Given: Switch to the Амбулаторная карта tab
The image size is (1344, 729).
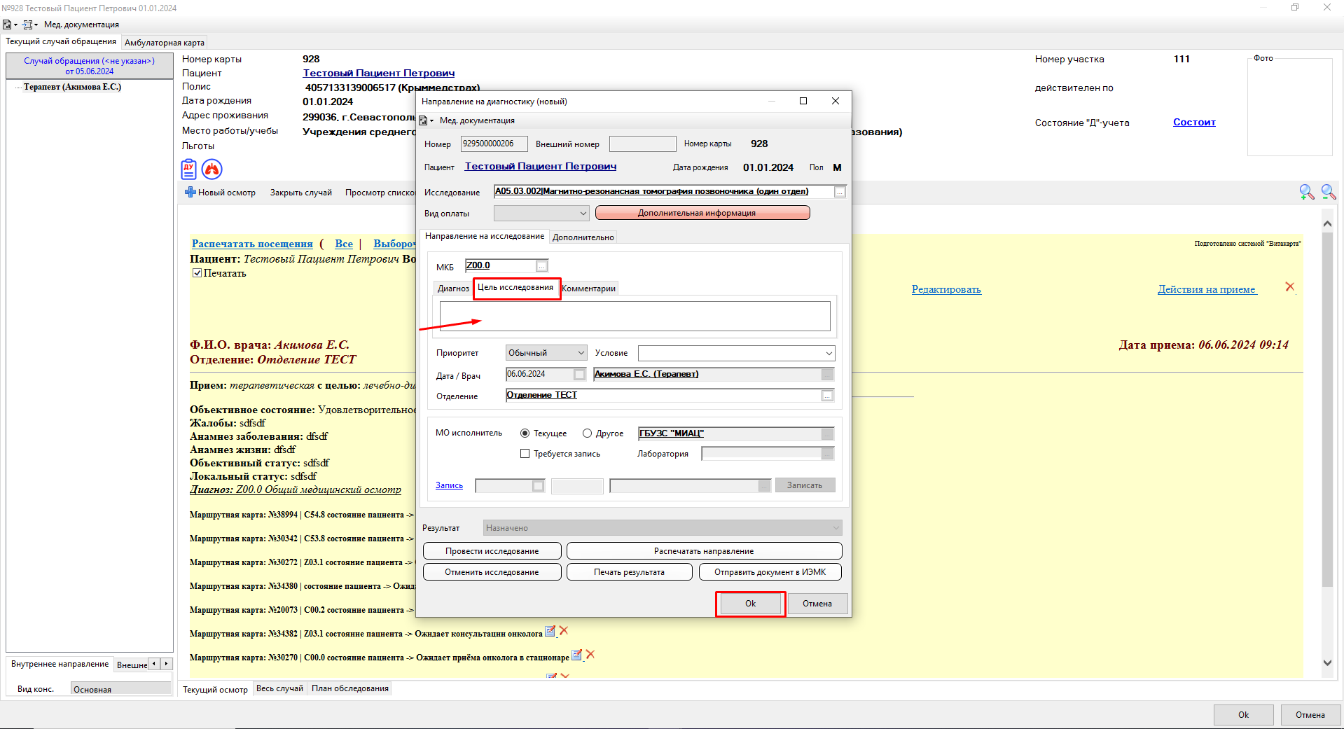Looking at the screenshot, I should 165,43.
